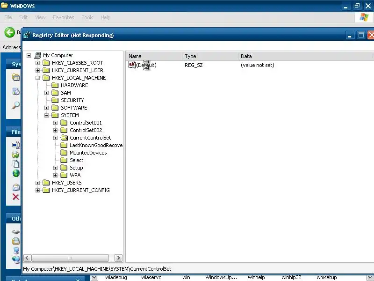Click the SAM key folder icon
Image resolution: width=374 pixels, height=281 pixels.
(55, 93)
